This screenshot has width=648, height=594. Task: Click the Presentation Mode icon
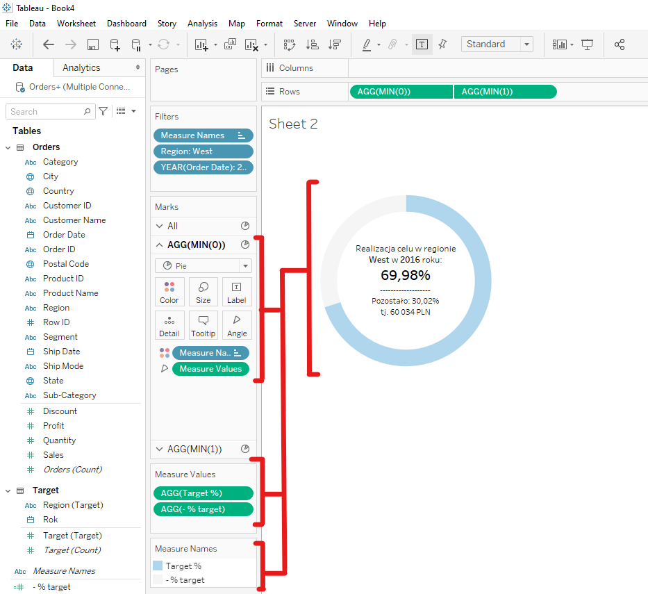pyautogui.click(x=587, y=44)
